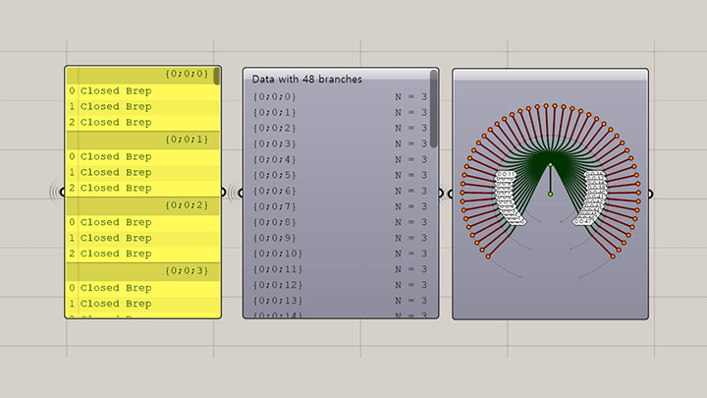The width and height of the screenshot is (707, 398).
Task: Click the tree viewer panel's output grip
Action: 651,194
